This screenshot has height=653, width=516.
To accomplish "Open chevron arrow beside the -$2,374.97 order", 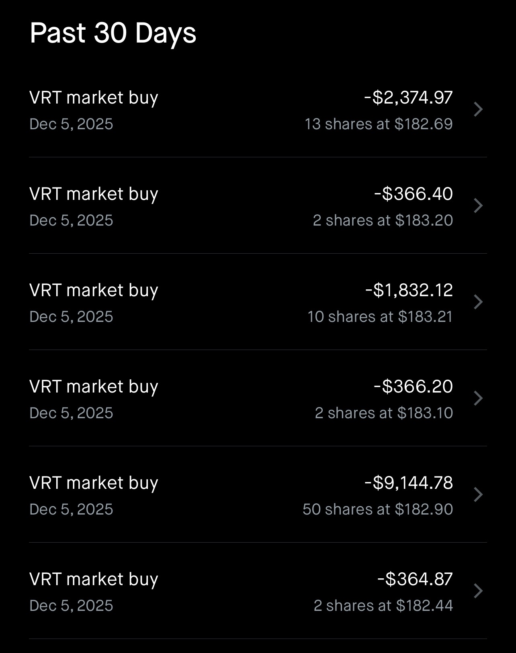I will pyautogui.click(x=478, y=109).
